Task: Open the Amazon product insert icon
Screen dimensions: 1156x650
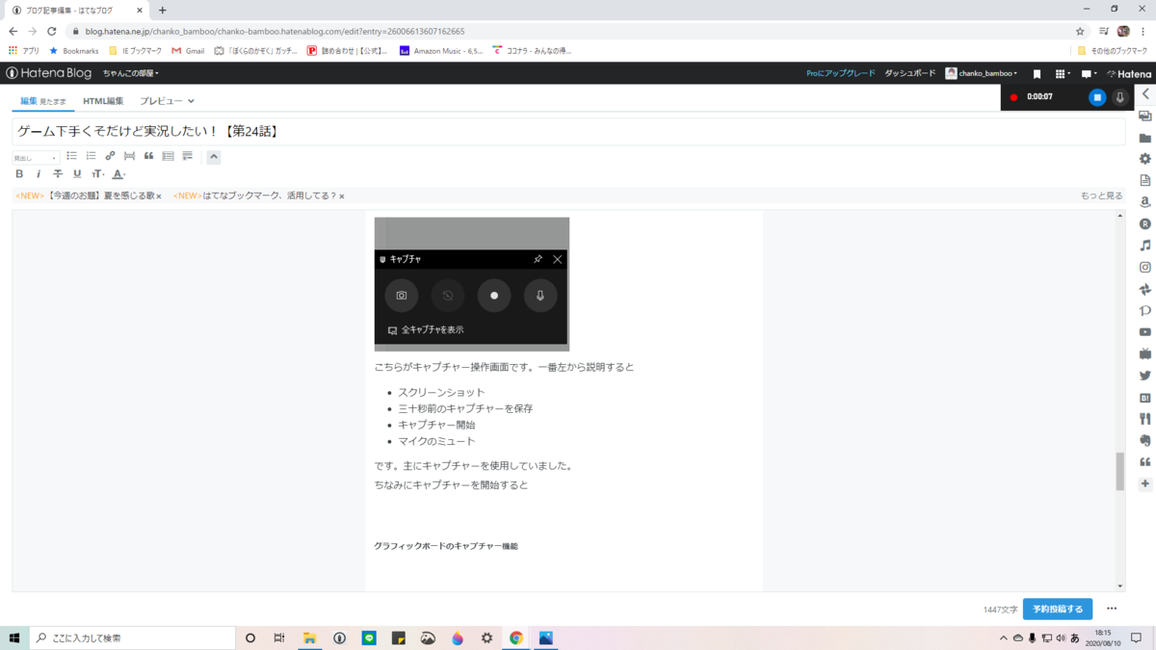Action: tap(1145, 202)
